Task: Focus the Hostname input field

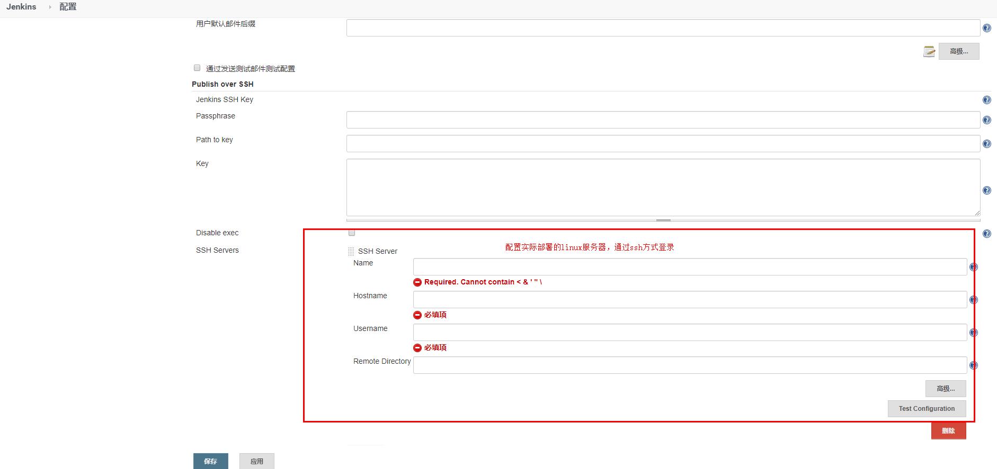Action: (x=690, y=300)
